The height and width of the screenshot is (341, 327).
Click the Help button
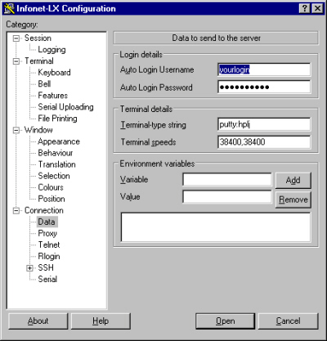click(x=101, y=321)
